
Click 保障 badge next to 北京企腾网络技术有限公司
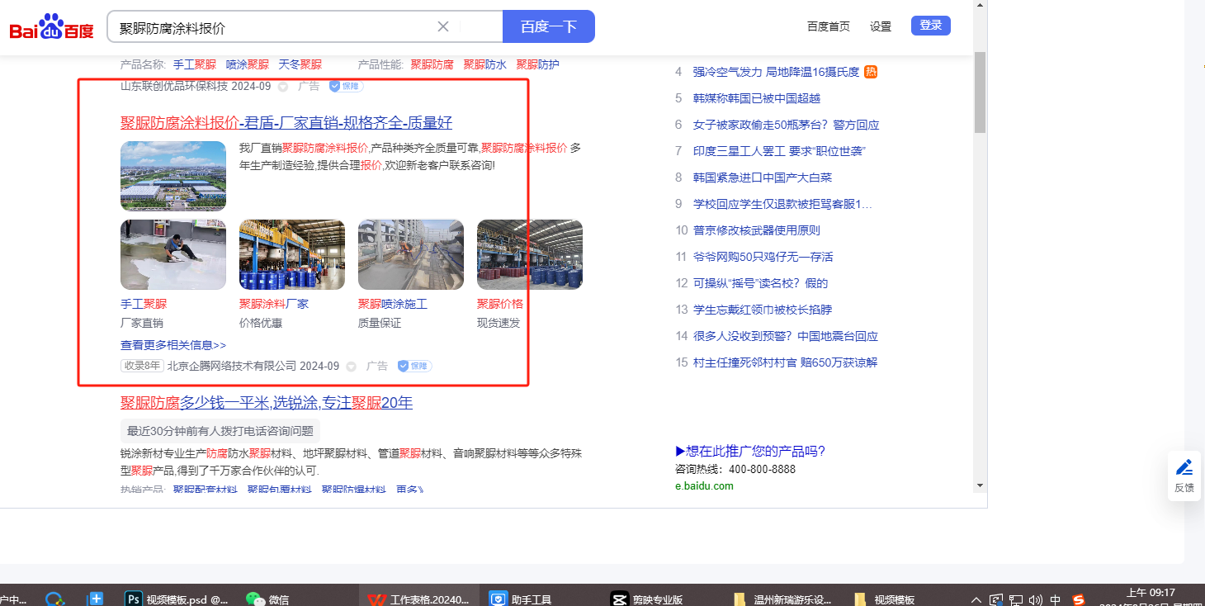click(x=414, y=366)
